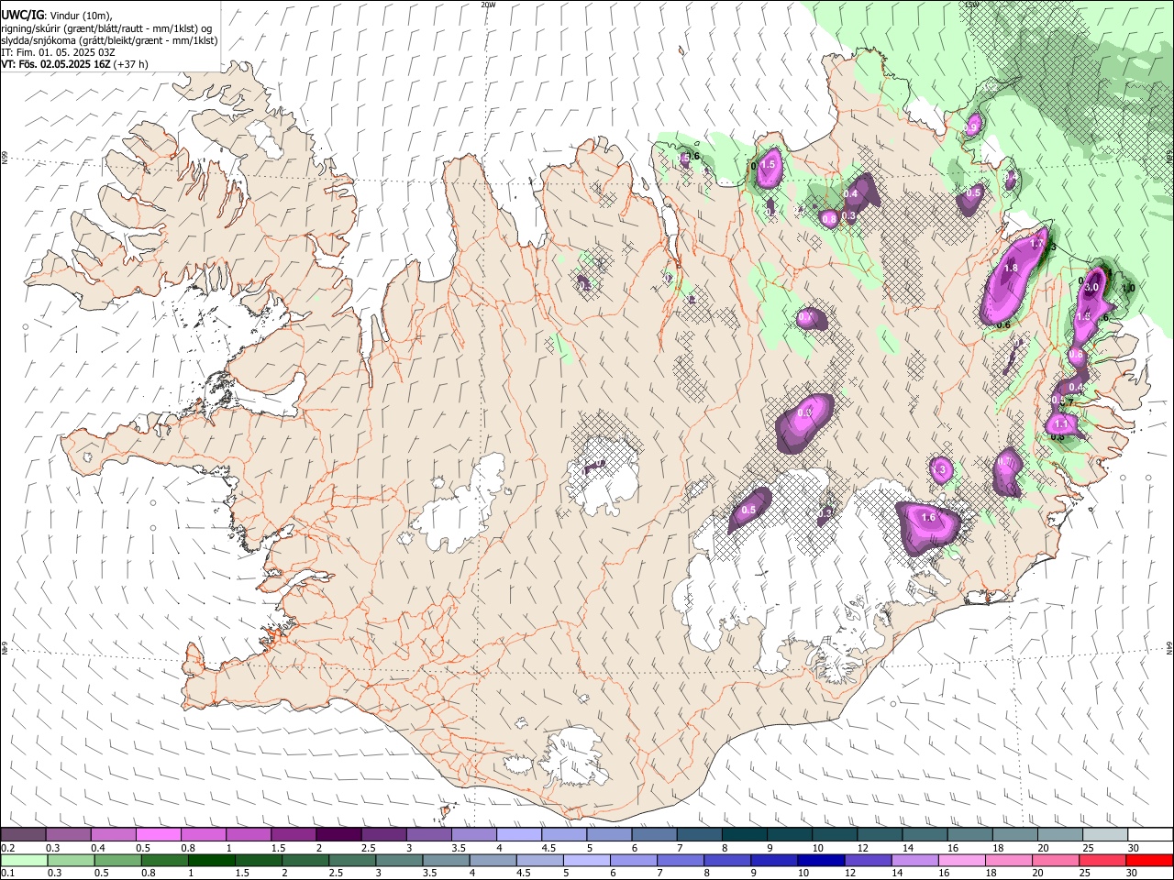Pick the dark teal 8 swatch in upper legend
This screenshot has height=880, width=1174.
(x=743, y=834)
